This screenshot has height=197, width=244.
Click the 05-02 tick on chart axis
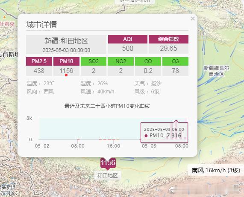point(42,146)
